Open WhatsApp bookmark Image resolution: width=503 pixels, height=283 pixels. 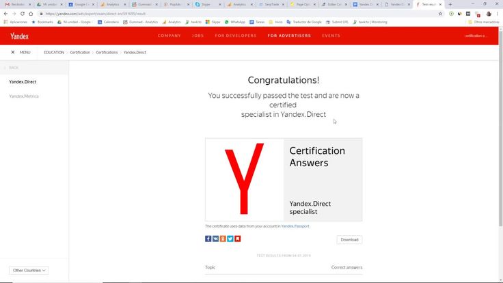(x=234, y=22)
